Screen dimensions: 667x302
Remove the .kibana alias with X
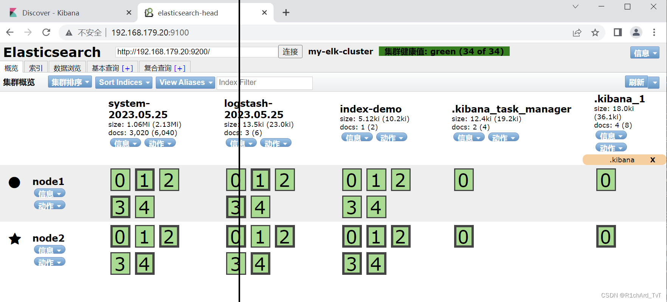tap(653, 160)
